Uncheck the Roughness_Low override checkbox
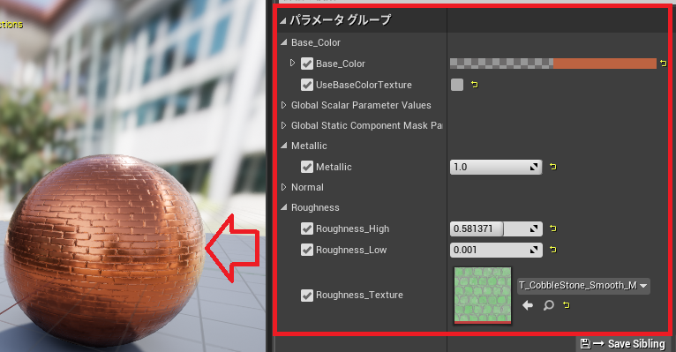The height and width of the screenshot is (352, 676). coord(307,250)
